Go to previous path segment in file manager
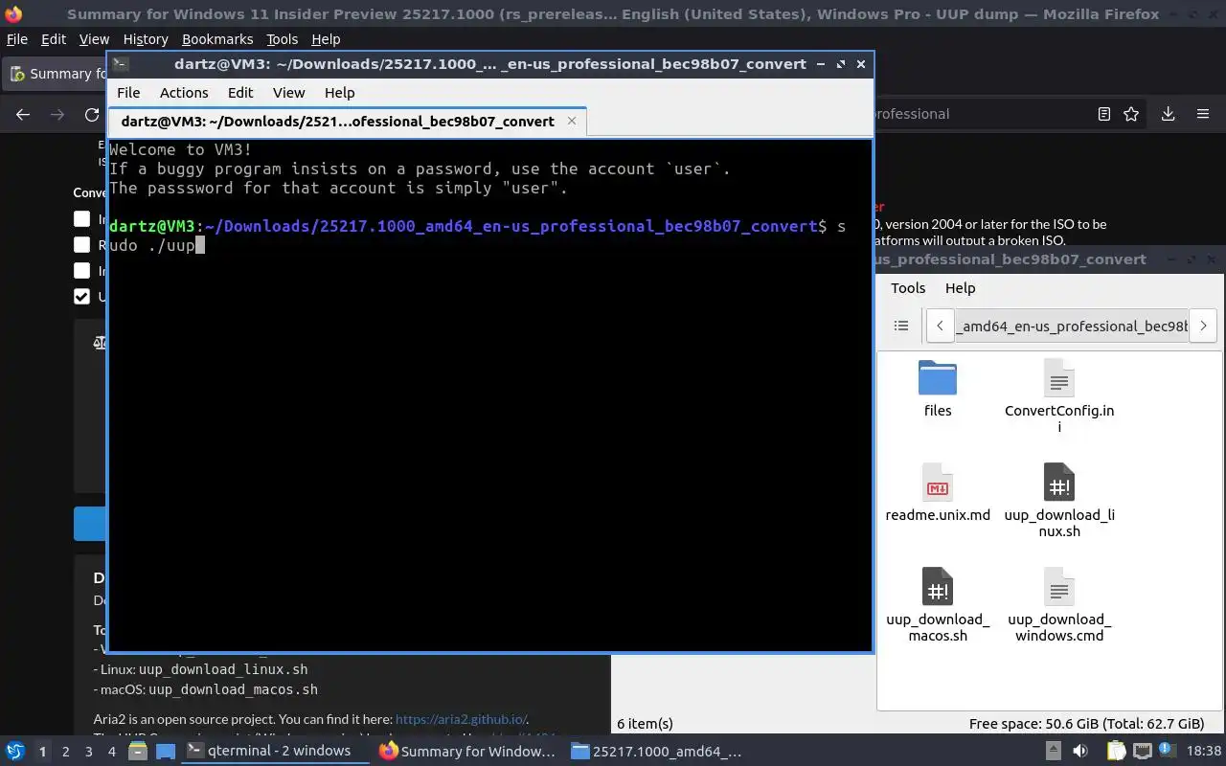 pos(941,326)
